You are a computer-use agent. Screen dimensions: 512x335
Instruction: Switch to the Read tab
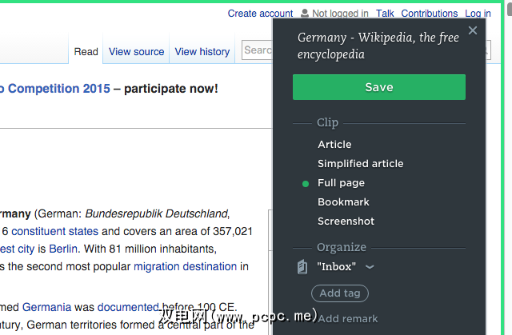pyautogui.click(x=86, y=51)
